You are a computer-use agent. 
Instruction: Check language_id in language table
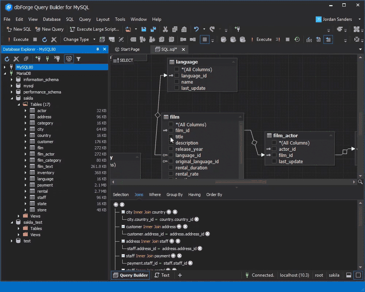177,76
